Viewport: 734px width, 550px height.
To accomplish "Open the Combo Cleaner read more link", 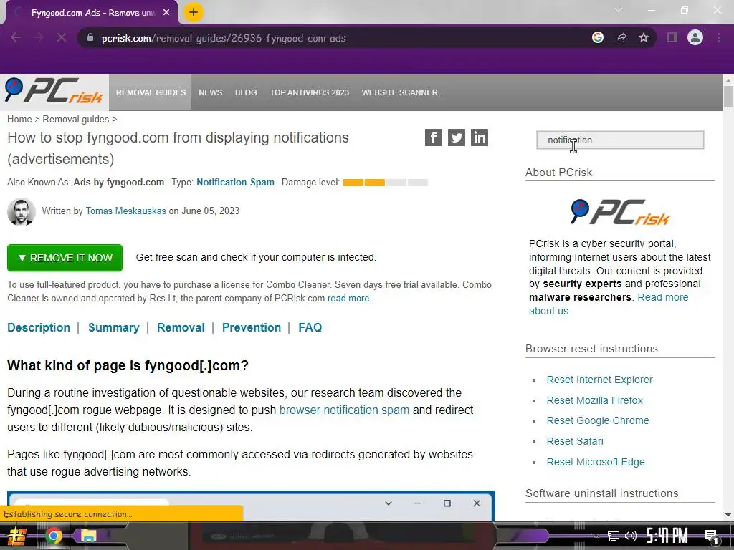I will 348,299.
